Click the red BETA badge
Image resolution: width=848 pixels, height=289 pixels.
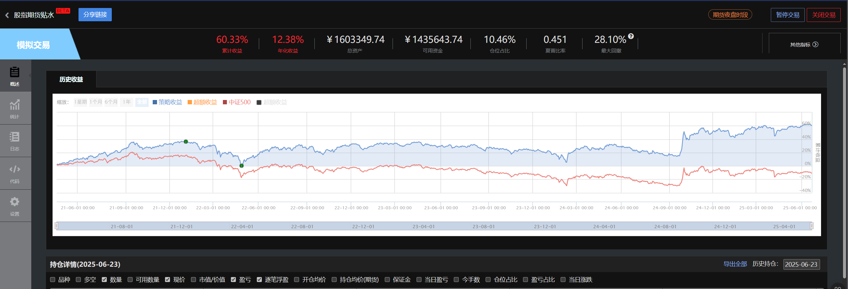63,11
